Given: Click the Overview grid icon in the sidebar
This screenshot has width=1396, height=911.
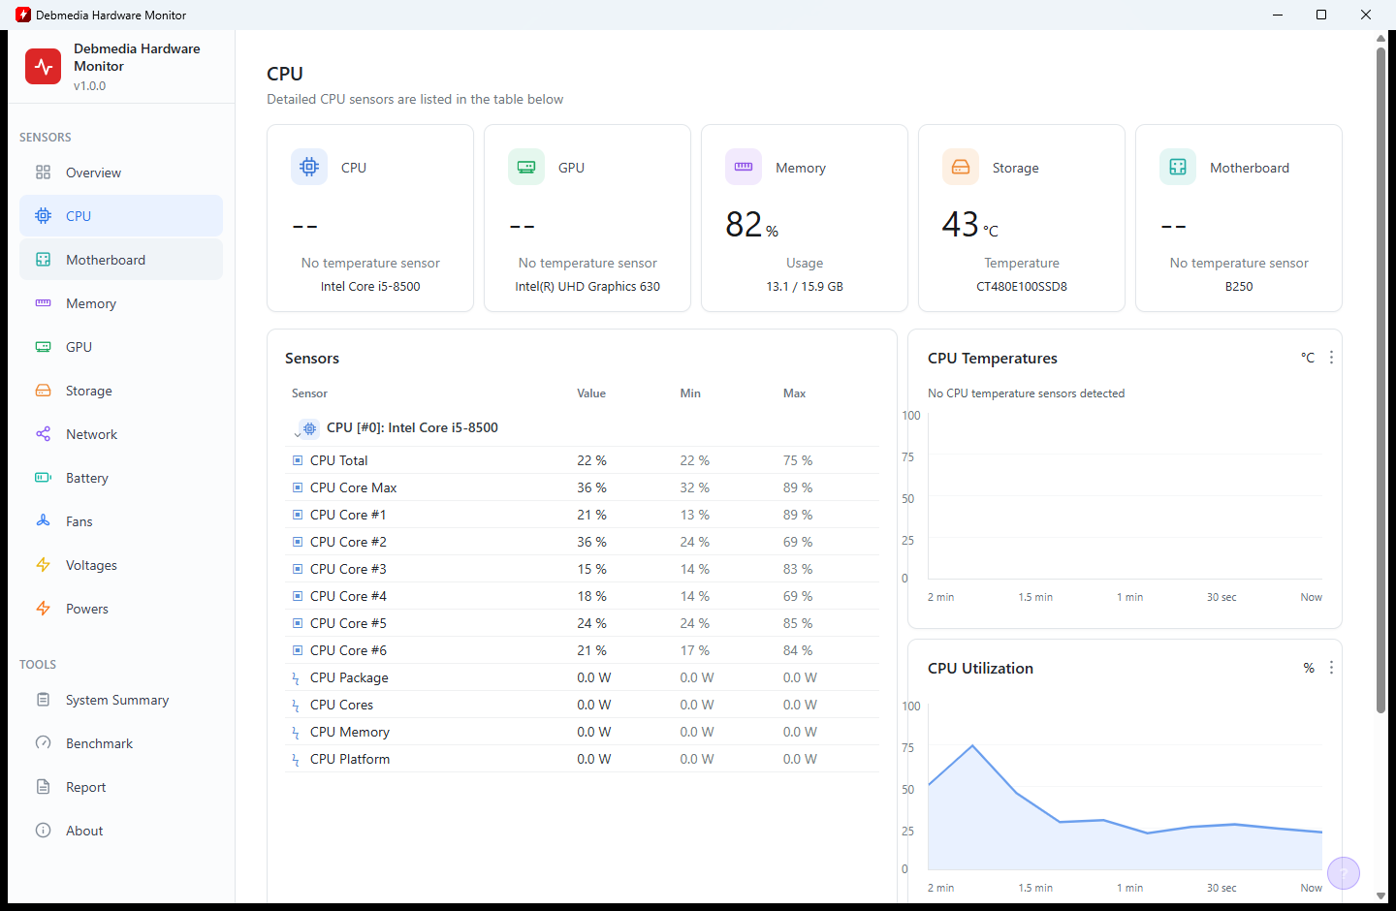Looking at the screenshot, I should pos(43,173).
